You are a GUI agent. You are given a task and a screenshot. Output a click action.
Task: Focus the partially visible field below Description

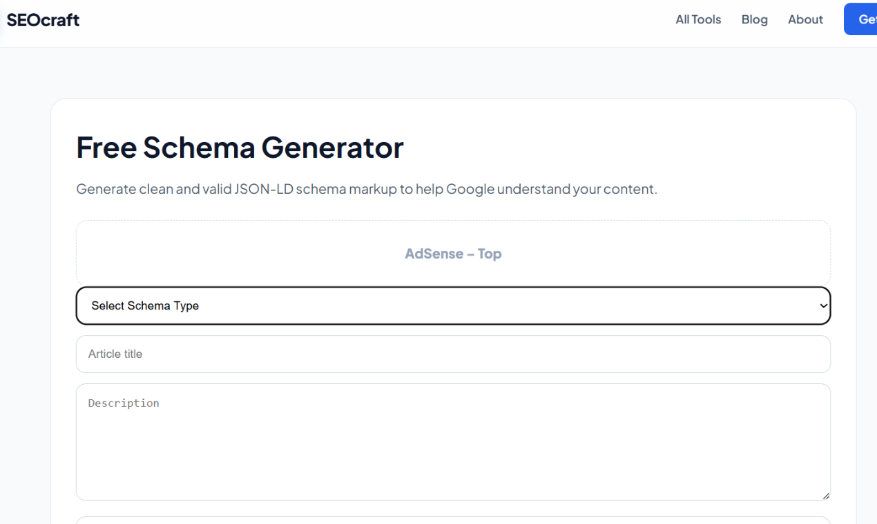453,520
